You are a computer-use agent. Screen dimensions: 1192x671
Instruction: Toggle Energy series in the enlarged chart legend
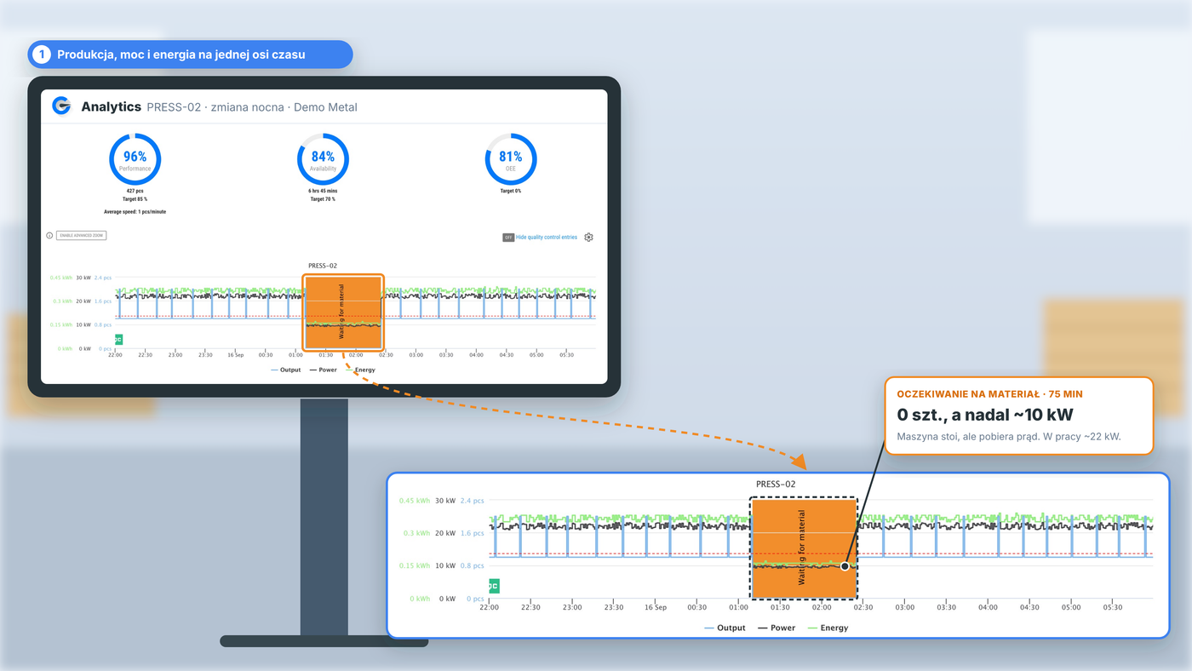[827, 628]
